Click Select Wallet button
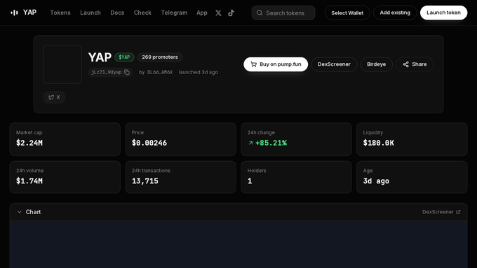The height and width of the screenshot is (268, 477). coord(347,13)
